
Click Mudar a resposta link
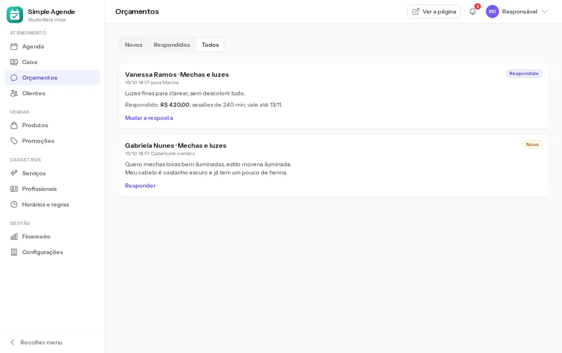pyautogui.click(x=149, y=118)
